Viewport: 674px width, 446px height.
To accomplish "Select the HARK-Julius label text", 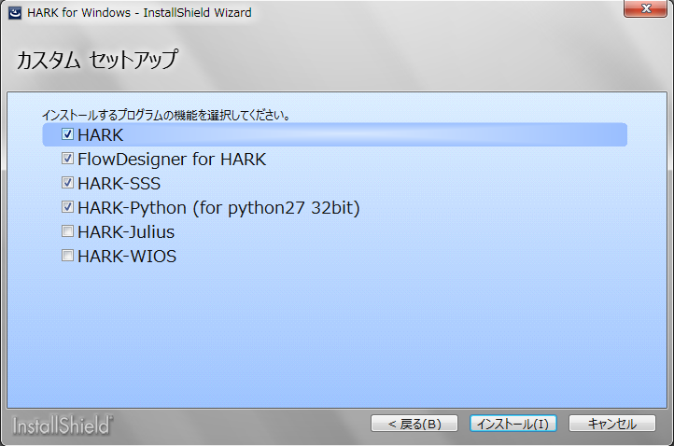I will (126, 232).
